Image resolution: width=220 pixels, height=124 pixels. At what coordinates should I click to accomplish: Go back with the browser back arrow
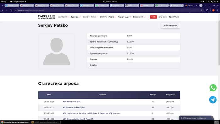tap(3, 10)
